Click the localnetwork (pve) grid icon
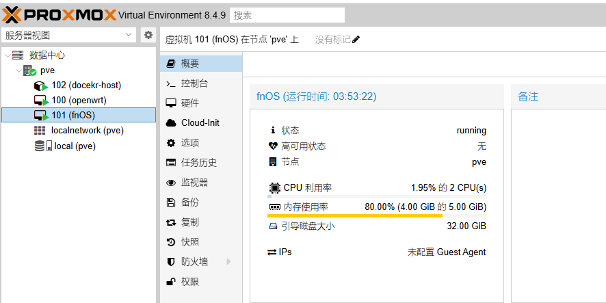The height and width of the screenshot is (303, 606). (x=40, y=131)
